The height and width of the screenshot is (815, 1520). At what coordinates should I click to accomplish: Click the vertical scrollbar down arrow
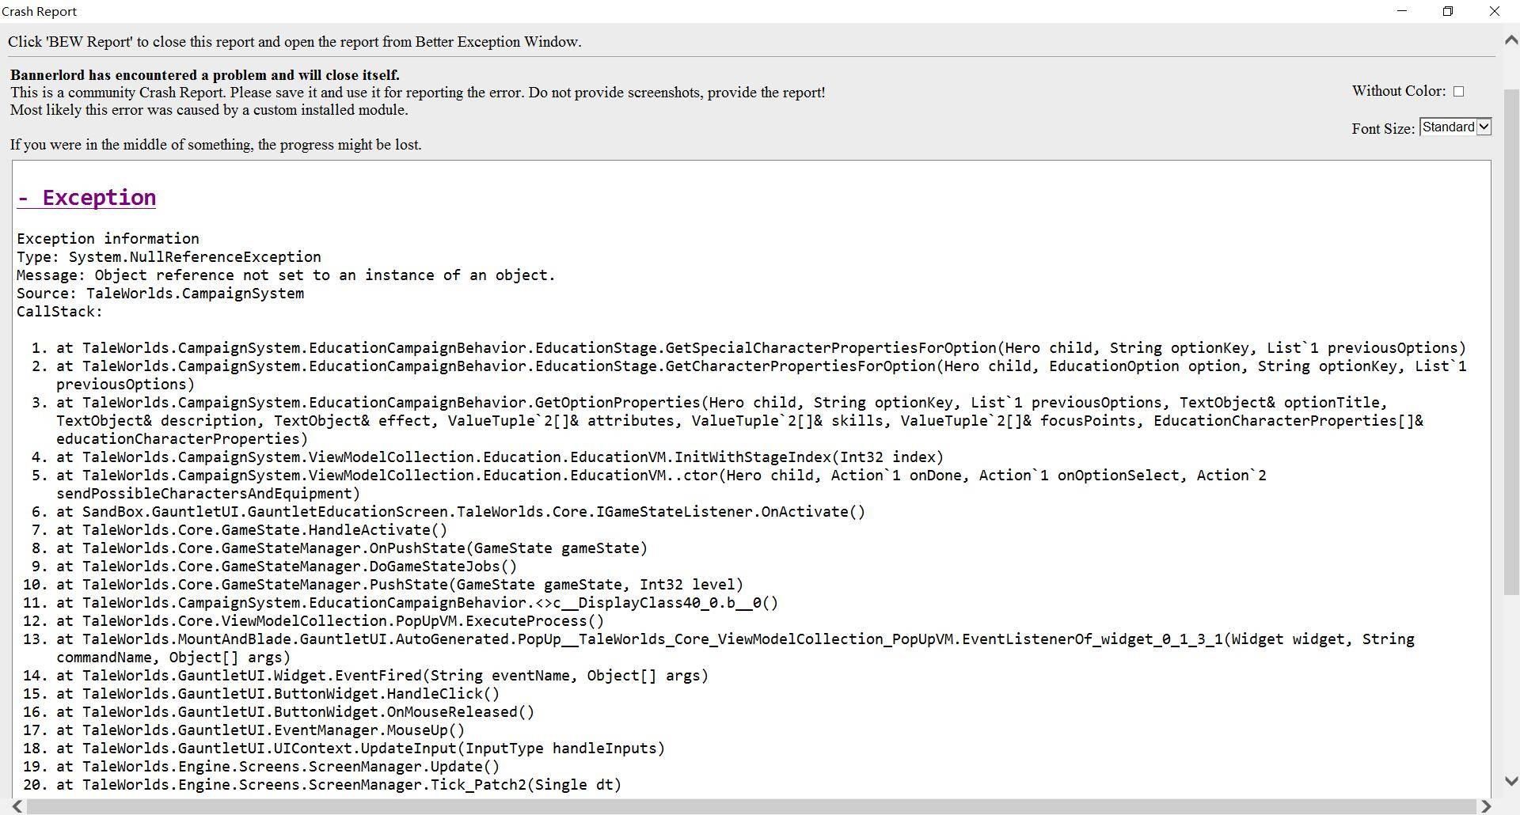[1510, 781]
